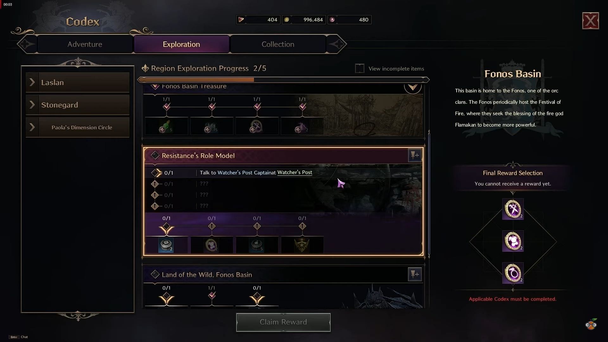Click the Final Reward circular rune icon

pos(513,274)
